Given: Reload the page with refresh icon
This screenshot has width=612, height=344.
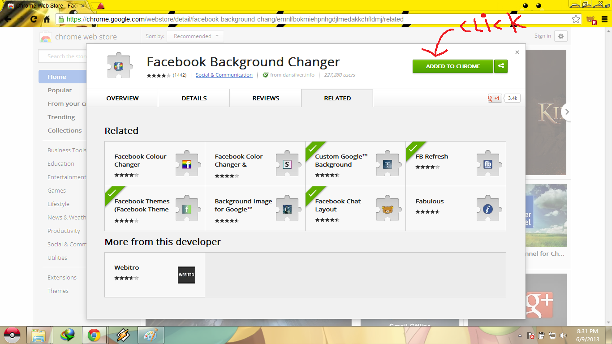Looking at the screenshot, I should [34, 19].
